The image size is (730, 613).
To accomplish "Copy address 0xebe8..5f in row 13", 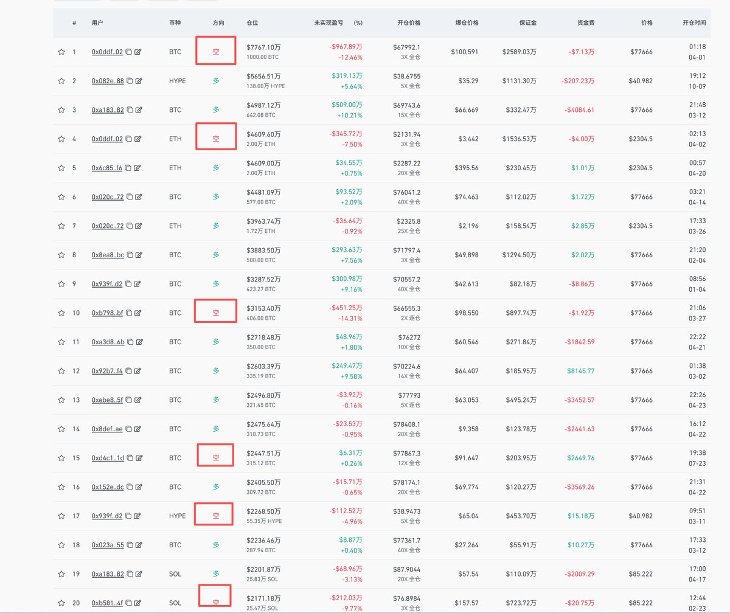I will pos(128,400).
